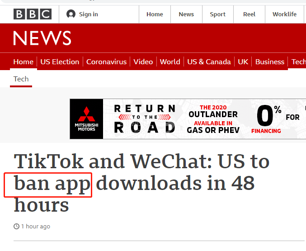Open the Sign in link
The image size is (306, 251).
click(89, 14)
